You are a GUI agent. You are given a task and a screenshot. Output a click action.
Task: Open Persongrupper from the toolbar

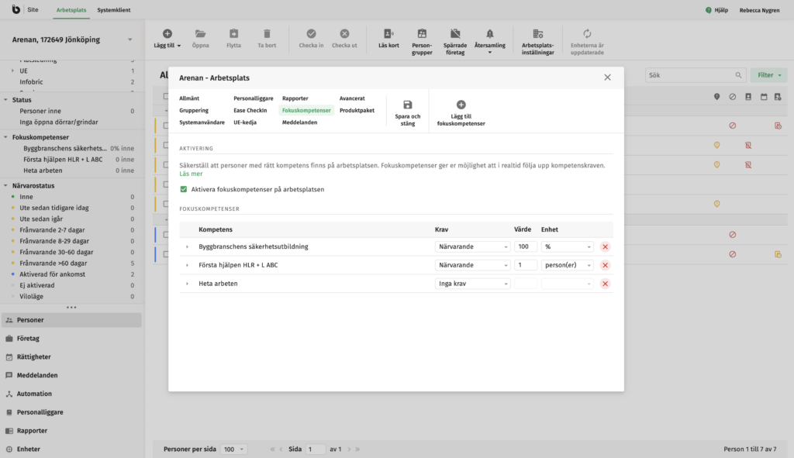[x=422, y=34]
